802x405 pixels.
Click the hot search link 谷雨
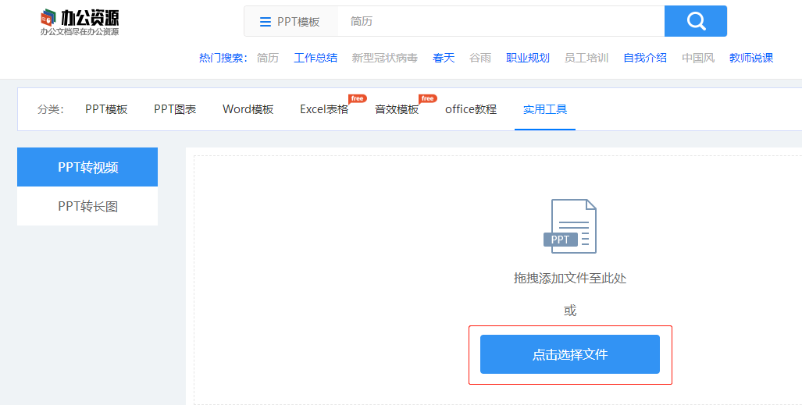pyautogui.click(x=480, y=58)
